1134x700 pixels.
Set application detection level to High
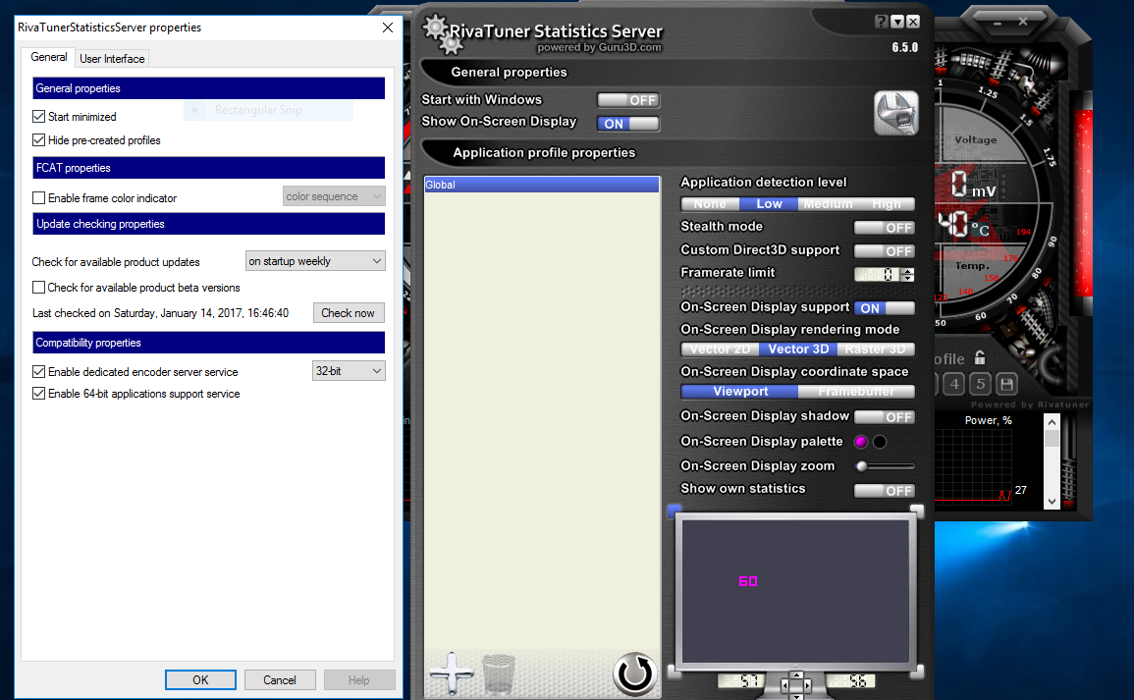886,204
